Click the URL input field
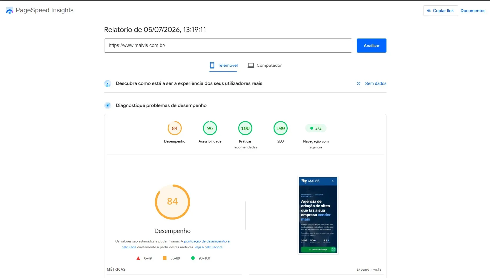 click(x=228, y=46)
